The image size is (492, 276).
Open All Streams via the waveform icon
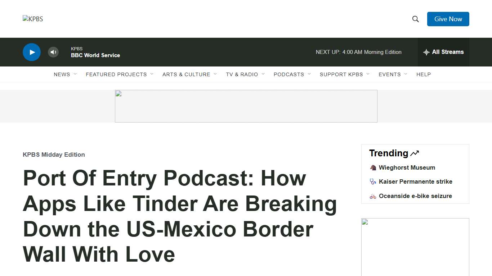coord(426,52)
